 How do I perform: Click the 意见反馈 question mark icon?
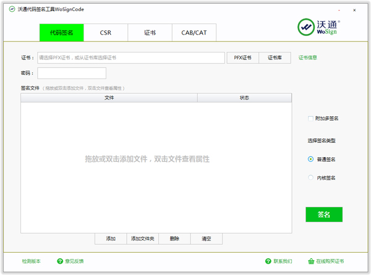click(x=60, y=261)
